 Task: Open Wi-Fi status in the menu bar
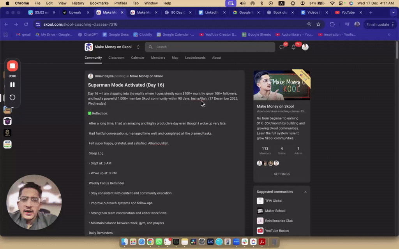(x=332, y=3)
